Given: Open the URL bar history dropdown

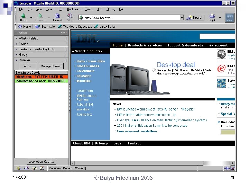Looking at the screenshot, I should pos(182,18).
